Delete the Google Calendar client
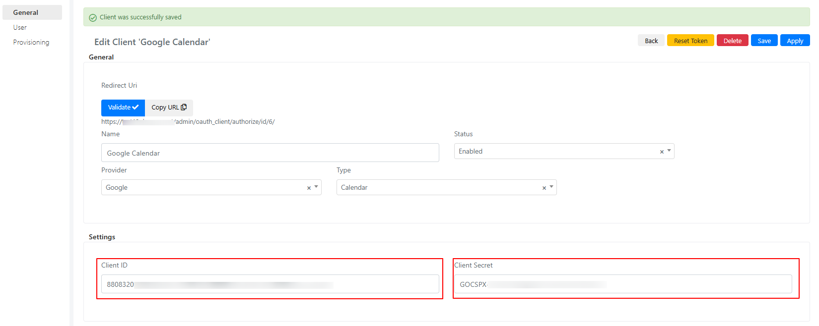The height and width of the screenshot is (326, 819). click(x=732, y=41)
